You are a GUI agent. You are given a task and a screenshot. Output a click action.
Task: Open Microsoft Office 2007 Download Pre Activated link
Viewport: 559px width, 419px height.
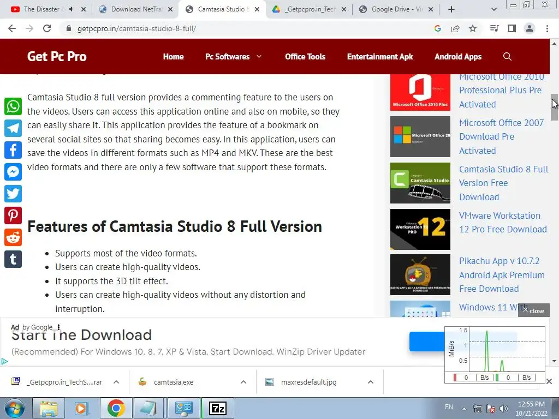(x=501, y=136)
